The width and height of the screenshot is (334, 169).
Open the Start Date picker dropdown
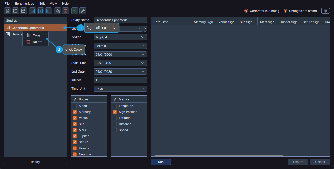pyautogui.click(x=120, y=54)
